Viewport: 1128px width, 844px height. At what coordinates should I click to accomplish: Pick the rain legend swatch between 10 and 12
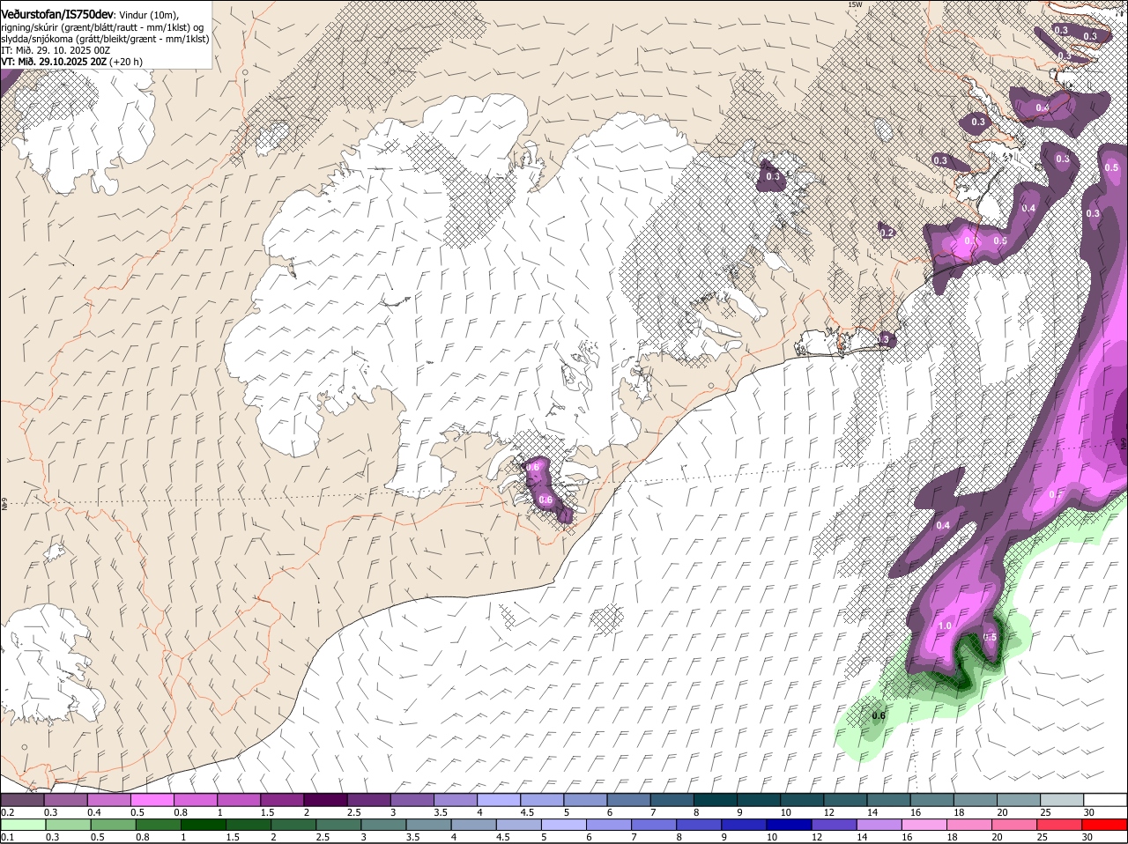click(790, 825)
